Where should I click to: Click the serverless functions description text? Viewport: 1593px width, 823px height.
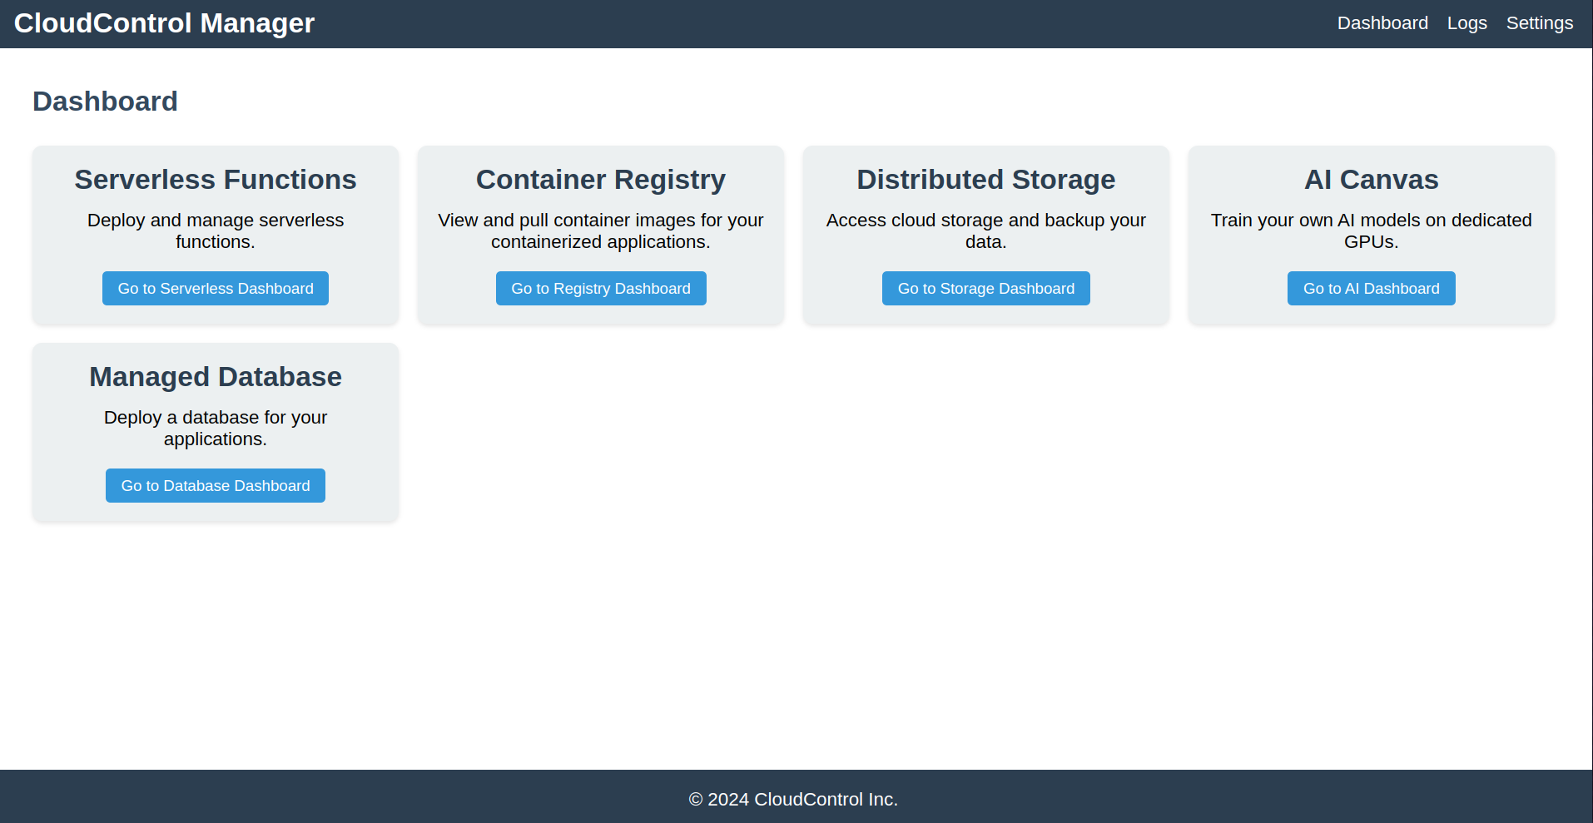(x=215, y=231)
